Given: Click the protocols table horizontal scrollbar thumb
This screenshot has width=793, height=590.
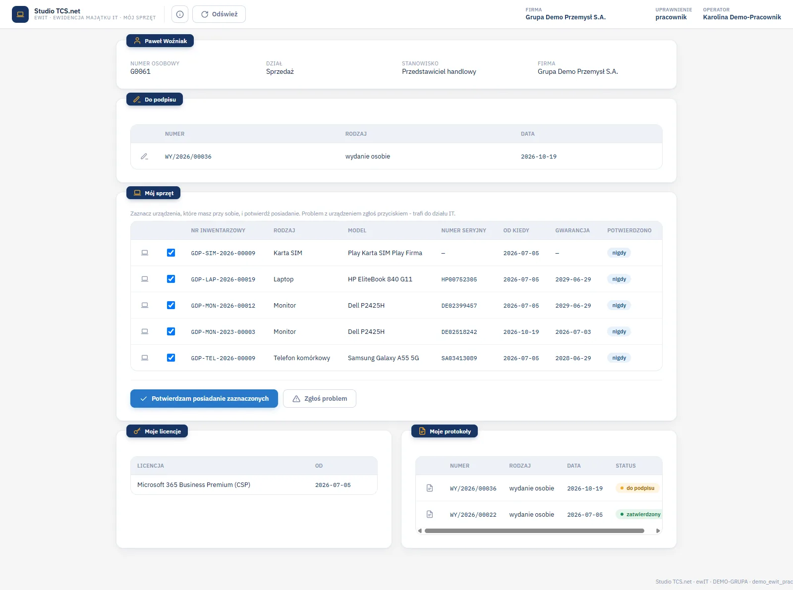Looking at the screenshot, I should pos(534,531).
